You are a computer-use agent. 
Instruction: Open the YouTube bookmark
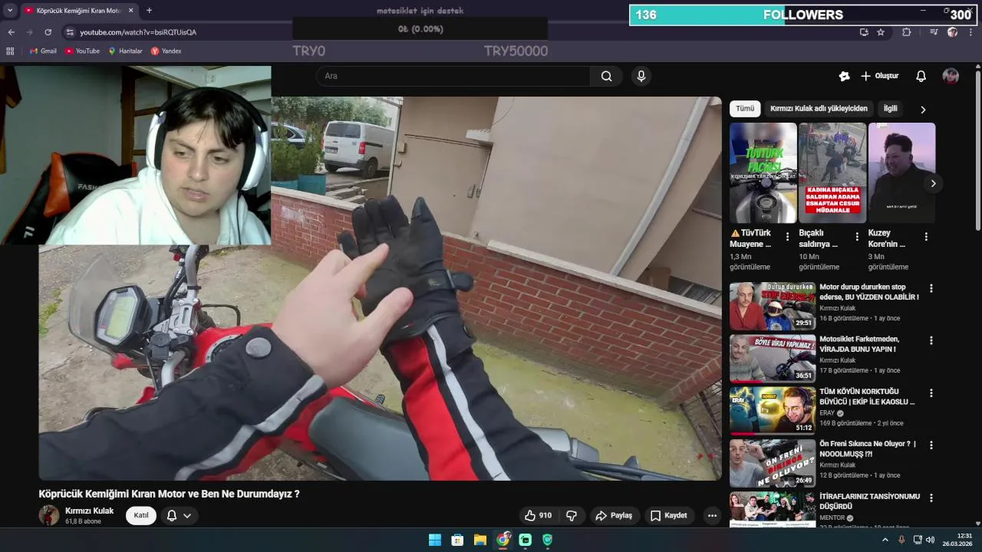[82, 51]
